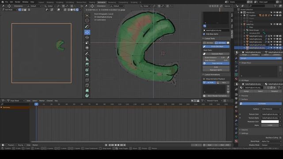Click the Generate Mesh button
Screen dimensions: 283x159
pos(216,54)
